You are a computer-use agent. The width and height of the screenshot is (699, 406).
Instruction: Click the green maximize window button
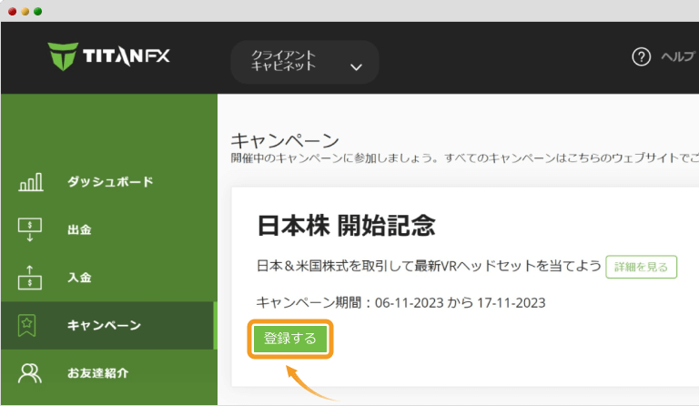[38, 12]
